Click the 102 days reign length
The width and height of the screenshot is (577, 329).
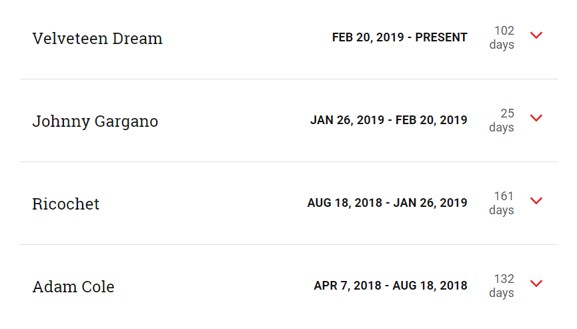pos(502,37)
